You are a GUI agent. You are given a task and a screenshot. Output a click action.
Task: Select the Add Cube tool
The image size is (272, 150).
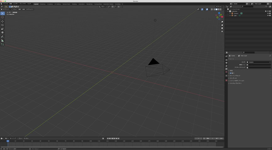coord(3,45)
